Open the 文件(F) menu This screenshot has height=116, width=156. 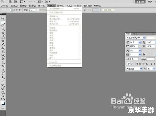pos(4,6)
